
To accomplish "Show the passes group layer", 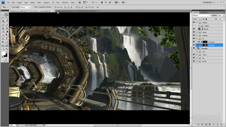I will tap(194, 26).
